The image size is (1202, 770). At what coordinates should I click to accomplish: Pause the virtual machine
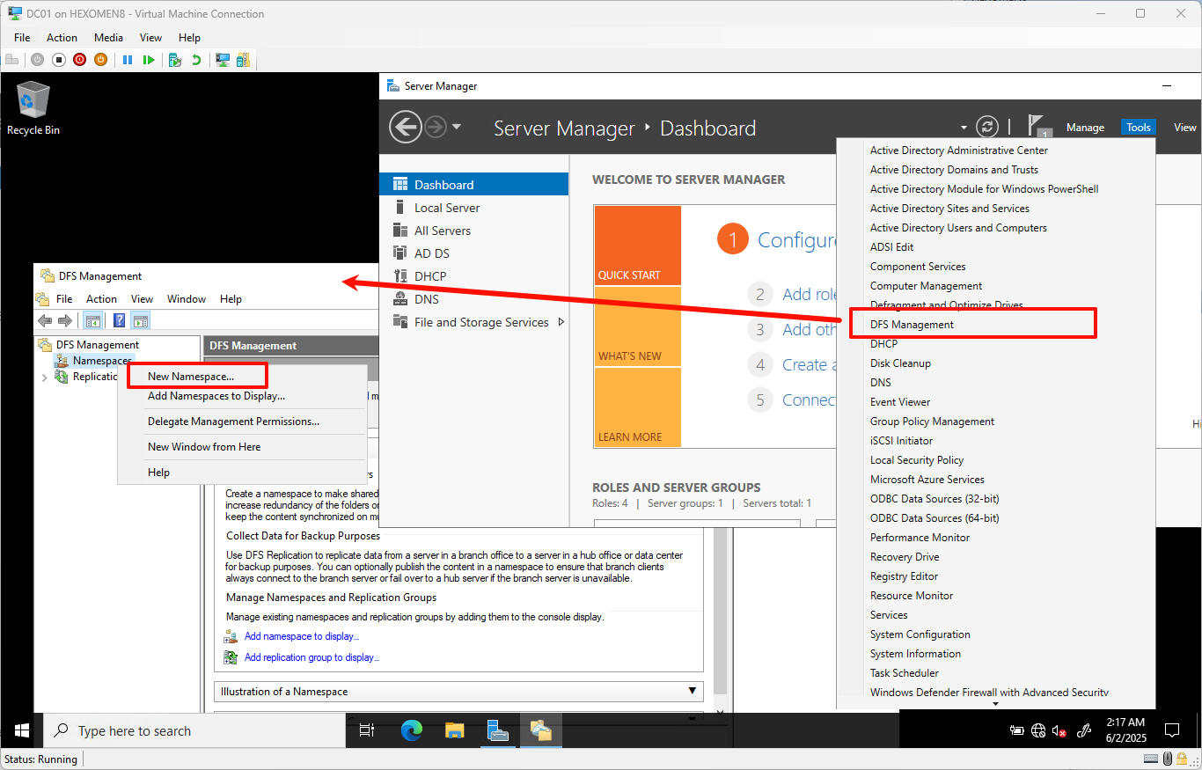(x=128, y=59)
